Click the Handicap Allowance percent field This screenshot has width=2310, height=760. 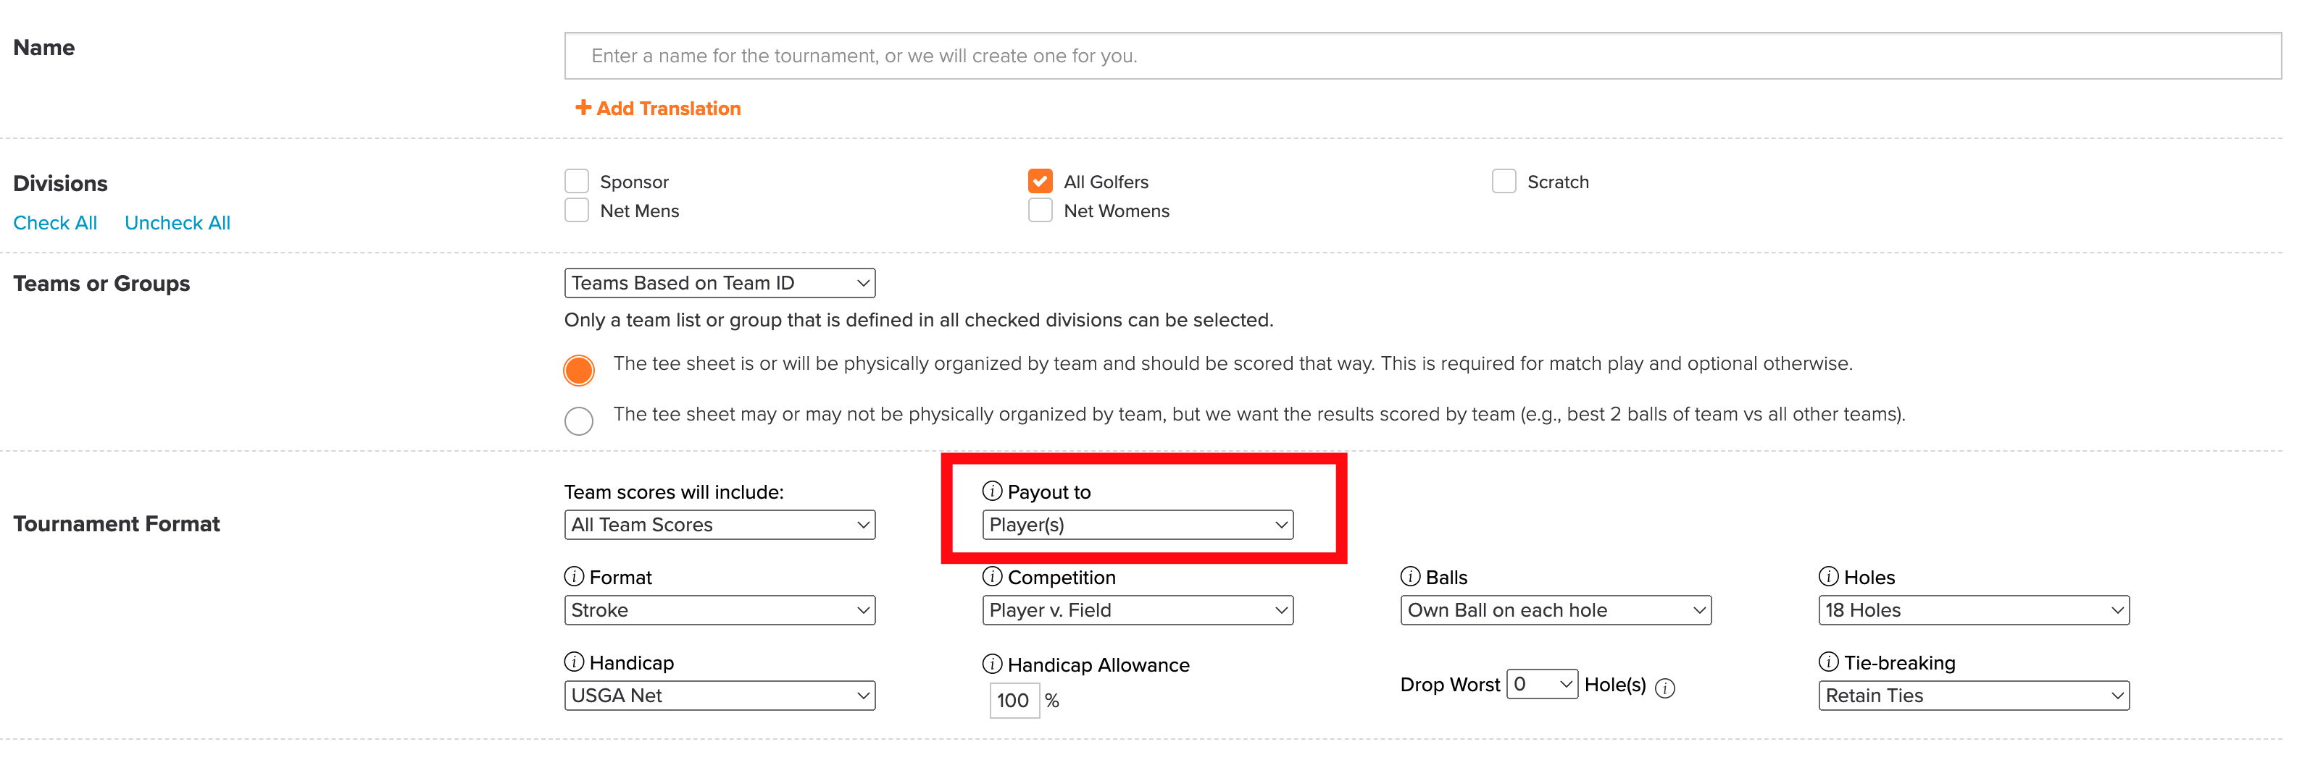tap(1014, 701)
